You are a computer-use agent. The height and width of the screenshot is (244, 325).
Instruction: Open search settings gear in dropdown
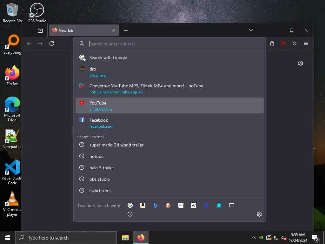click(259, 214)
